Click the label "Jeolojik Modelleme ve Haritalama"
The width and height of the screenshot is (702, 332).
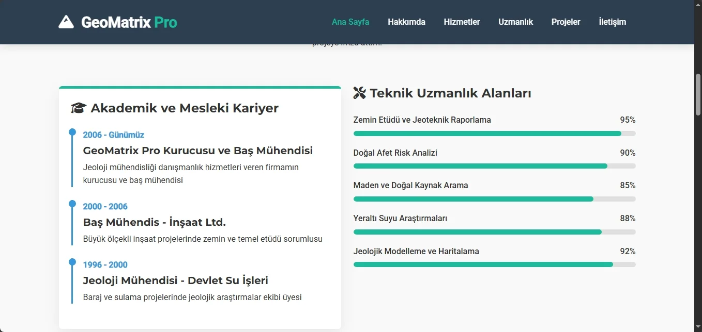pos(416,252)
